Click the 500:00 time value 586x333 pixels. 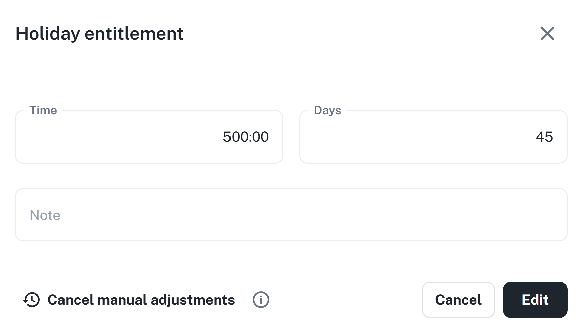click(246, 137)
